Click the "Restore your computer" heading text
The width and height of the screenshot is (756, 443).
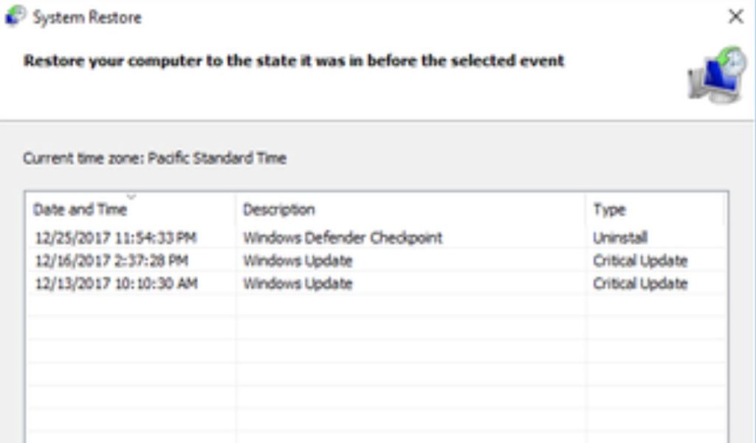pos(294,61)
